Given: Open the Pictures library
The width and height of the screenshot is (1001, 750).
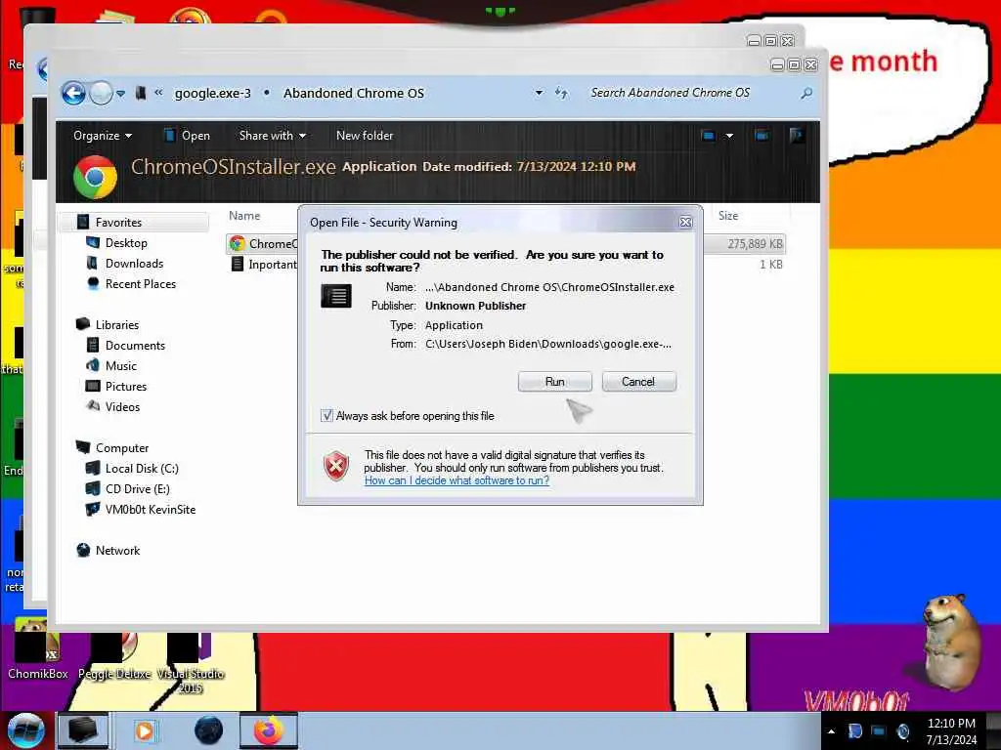Looking at the screenshot, I should click(126, 386).
